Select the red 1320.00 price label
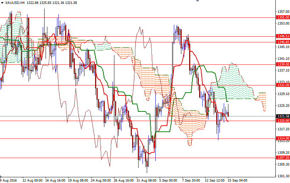290x183 pixels. [283, 121]
